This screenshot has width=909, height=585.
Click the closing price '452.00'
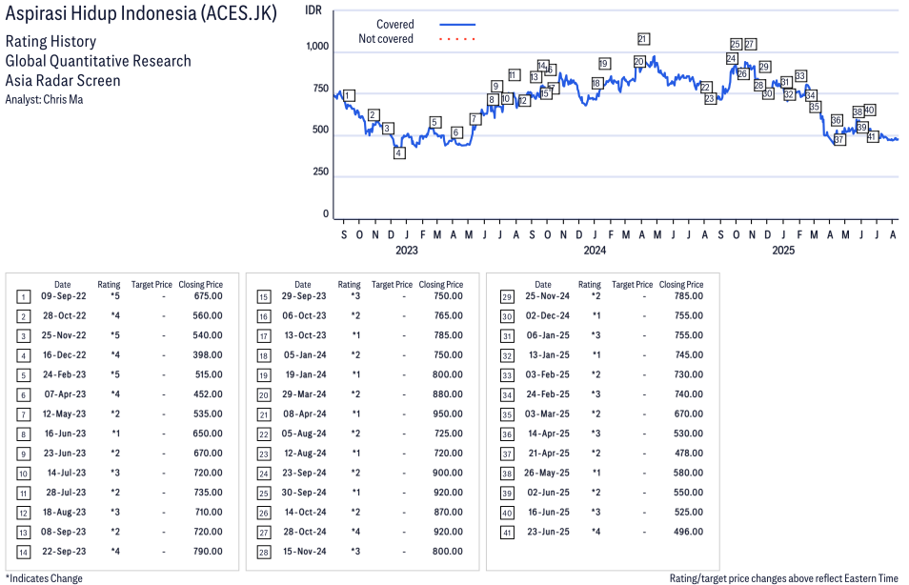(x=208, y=394)
